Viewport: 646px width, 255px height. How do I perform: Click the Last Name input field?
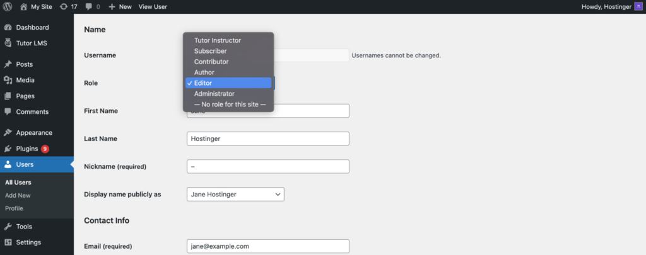tap(268, 139)
